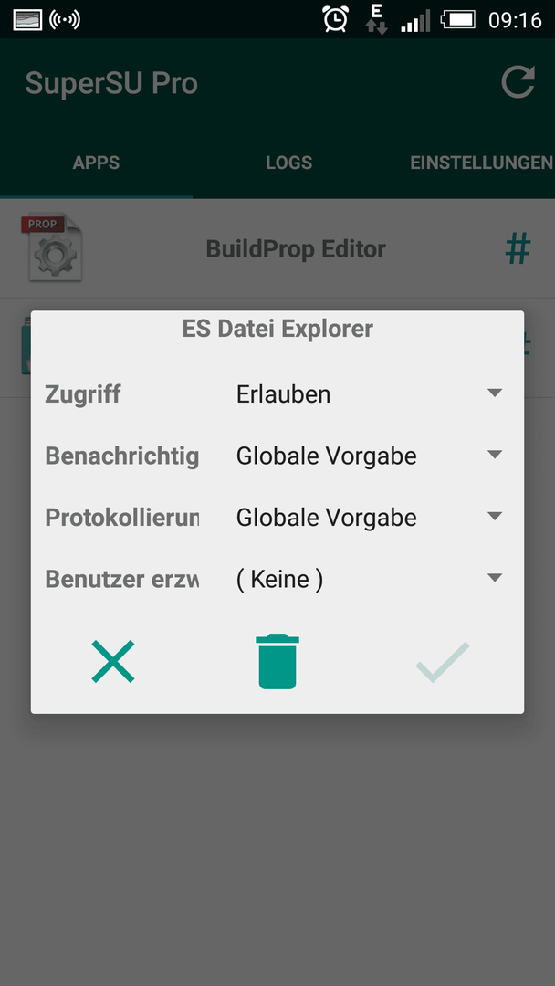Confirm settings with the checkmark icon
Viewport: 555px width, 986px height.
point(443,662)
